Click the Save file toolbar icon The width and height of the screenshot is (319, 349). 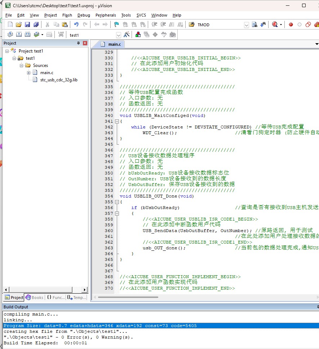pos(27,24)
